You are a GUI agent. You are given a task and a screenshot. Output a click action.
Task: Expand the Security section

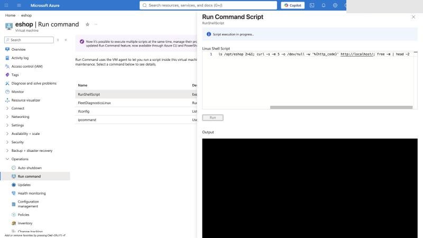[x=7, y=142]
